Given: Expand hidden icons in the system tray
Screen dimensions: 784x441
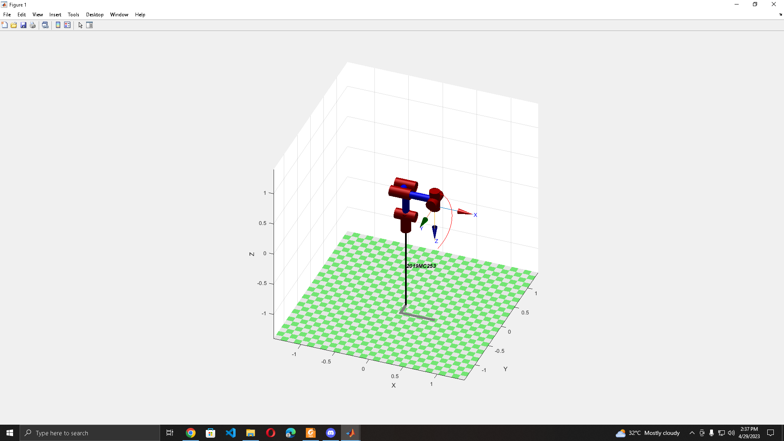Looking at the screenshot, I should [692, 433].
